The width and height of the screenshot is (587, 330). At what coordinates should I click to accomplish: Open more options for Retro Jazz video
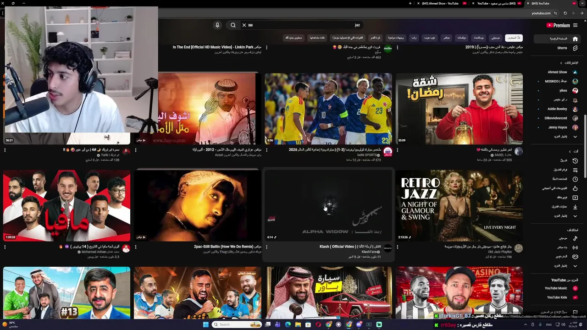coord(398,247)
